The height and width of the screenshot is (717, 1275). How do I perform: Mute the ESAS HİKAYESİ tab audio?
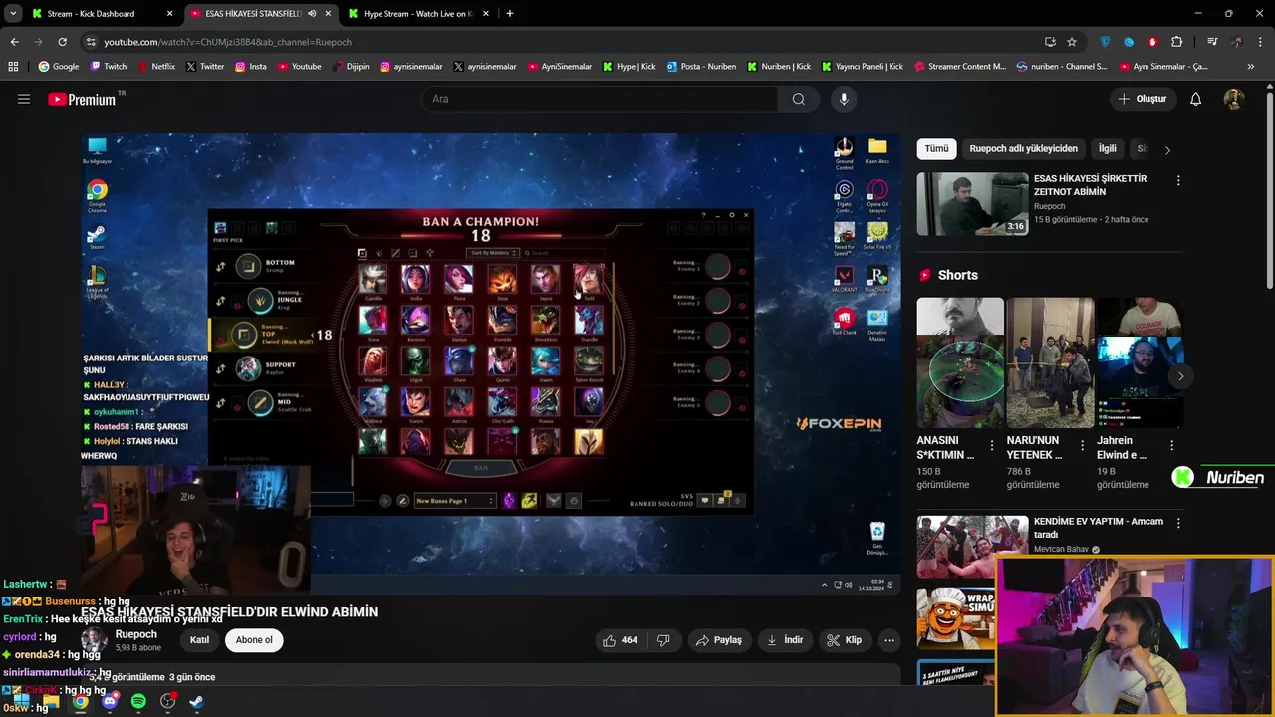[313, 14]
